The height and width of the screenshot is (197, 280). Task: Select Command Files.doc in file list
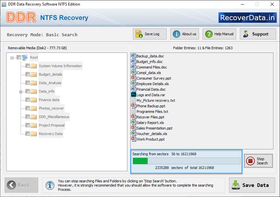tap(152, 67)
